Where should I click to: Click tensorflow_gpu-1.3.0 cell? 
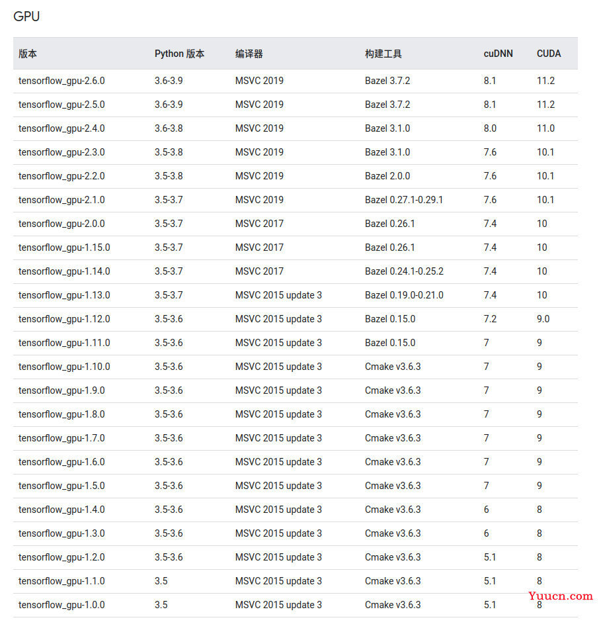coord(61,533)
